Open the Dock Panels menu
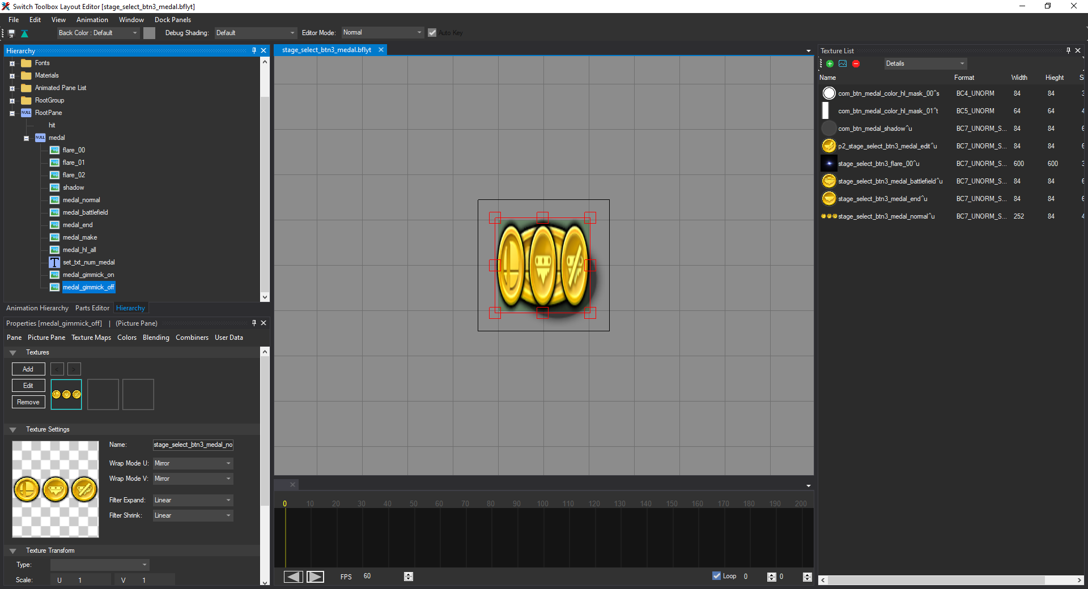 click(x=173, y=20)
